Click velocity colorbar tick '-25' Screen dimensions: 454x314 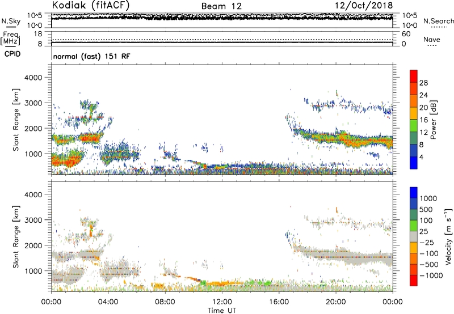click(427, 243)
